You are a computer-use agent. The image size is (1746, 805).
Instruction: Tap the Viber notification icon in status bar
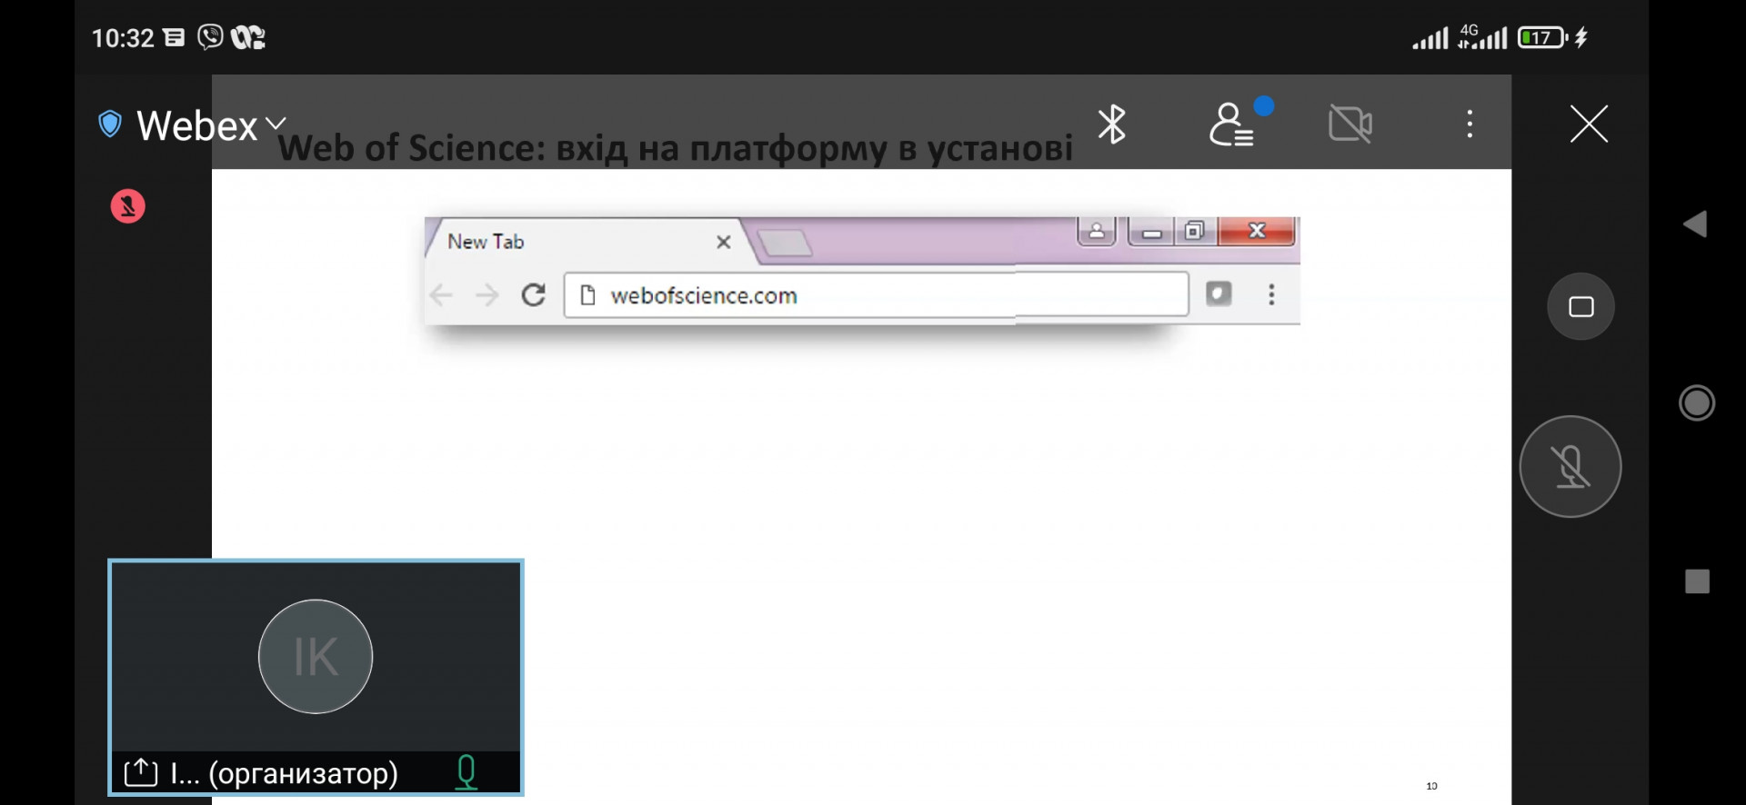(x=210, y=37)
